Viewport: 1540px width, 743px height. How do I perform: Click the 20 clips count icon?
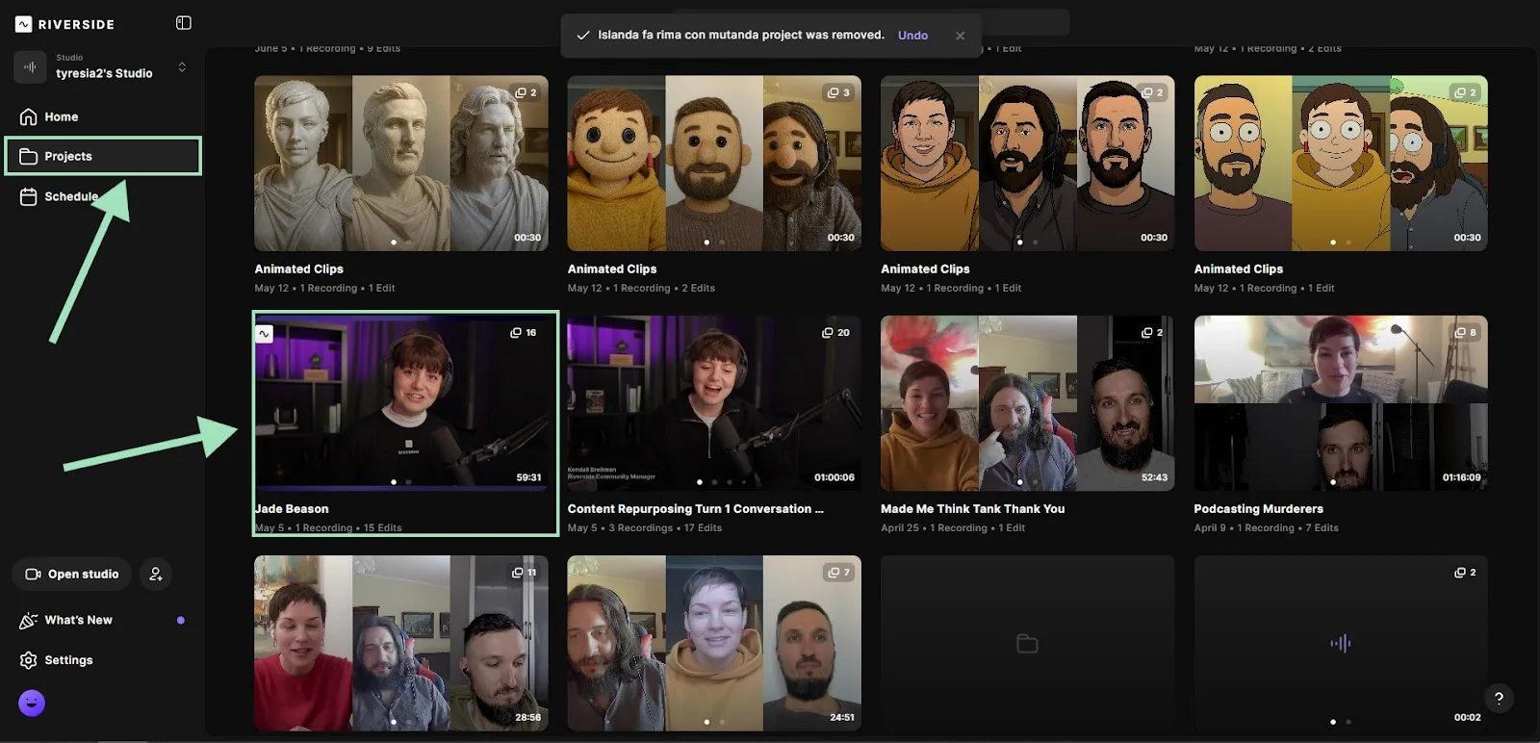click(x=835, y=333)
